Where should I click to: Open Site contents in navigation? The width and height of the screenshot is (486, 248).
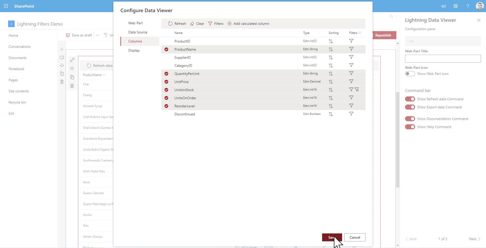point(19,91)
